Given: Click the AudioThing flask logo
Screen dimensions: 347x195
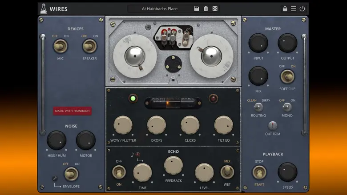Looking at the screenshot, I should click(43, 8).
